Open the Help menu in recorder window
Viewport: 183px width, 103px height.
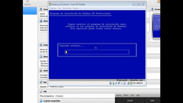click(x=138, y=95)
